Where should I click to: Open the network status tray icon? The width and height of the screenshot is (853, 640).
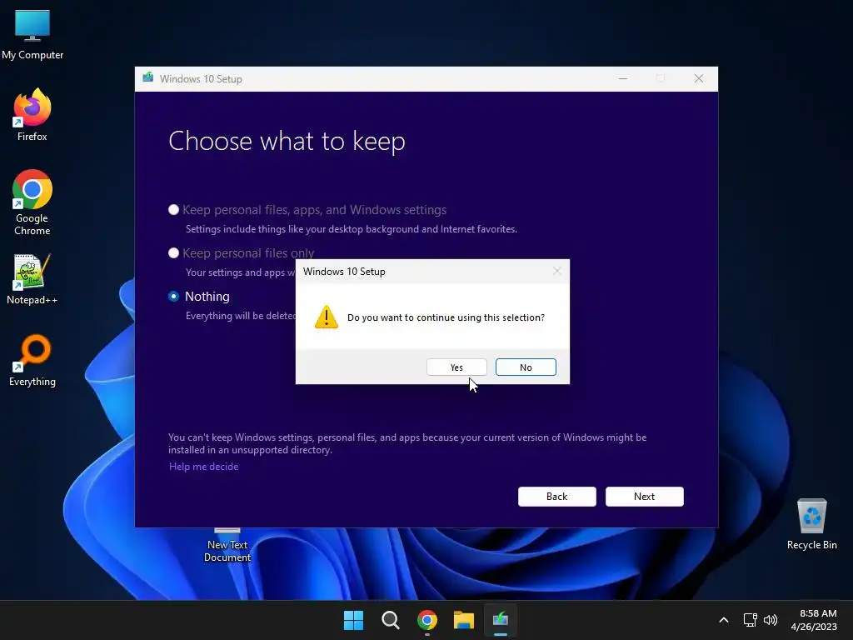(x=751, y=620)
